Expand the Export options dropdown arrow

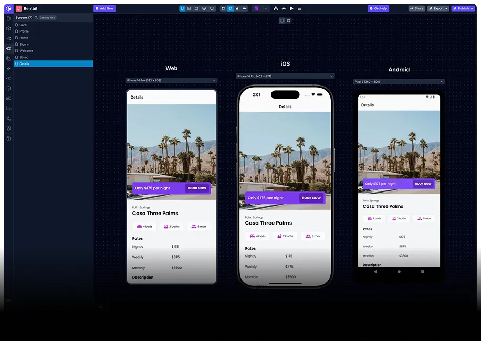tap(447, 8)
